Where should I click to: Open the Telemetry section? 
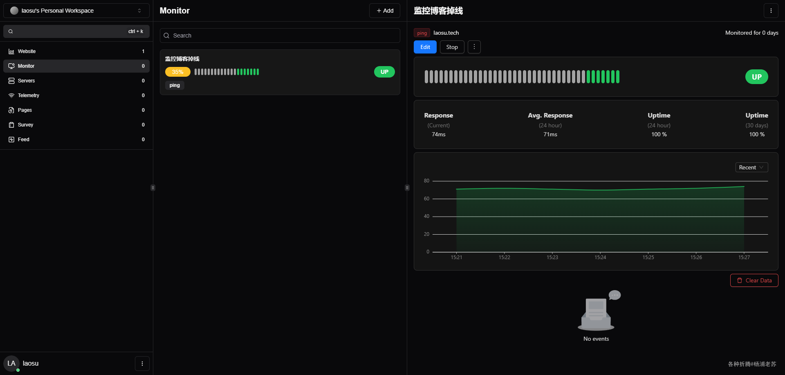coord(76,95)
